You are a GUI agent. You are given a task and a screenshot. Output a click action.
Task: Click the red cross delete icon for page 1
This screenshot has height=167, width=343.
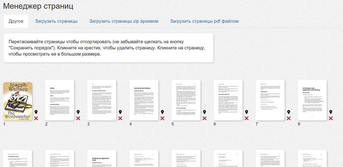[x=36, y=118]
